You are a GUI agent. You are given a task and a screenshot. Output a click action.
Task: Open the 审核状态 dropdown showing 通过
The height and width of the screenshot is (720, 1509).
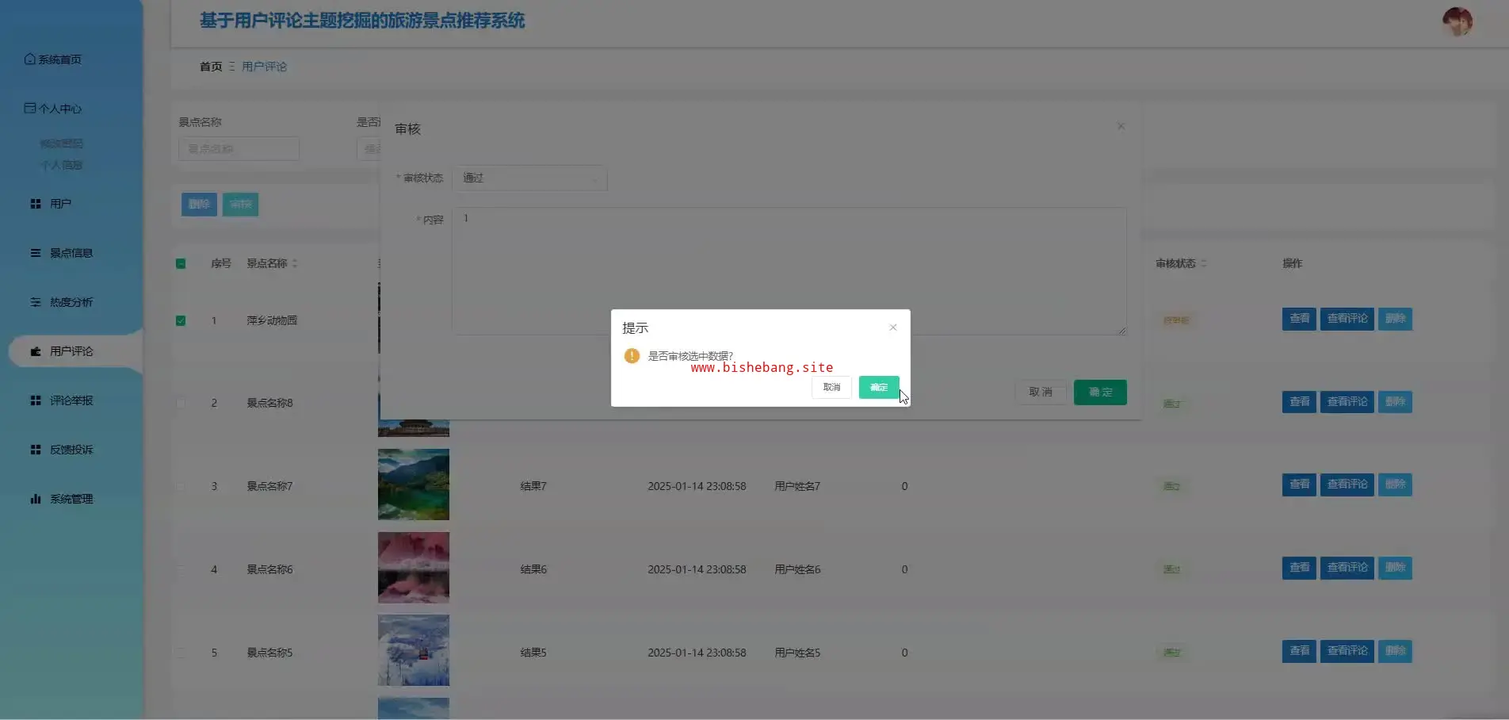(529, 178)
